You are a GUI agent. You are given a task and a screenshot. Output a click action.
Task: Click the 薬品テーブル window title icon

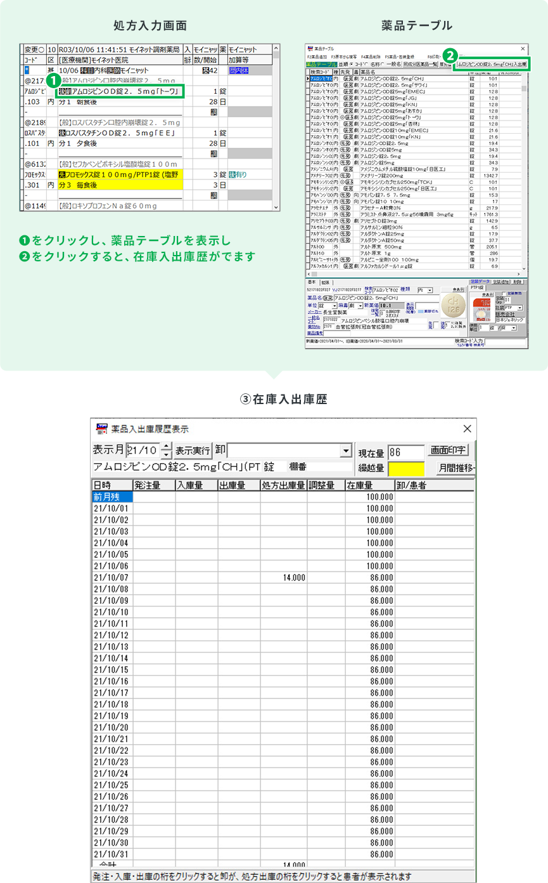(x=310, y=49)
